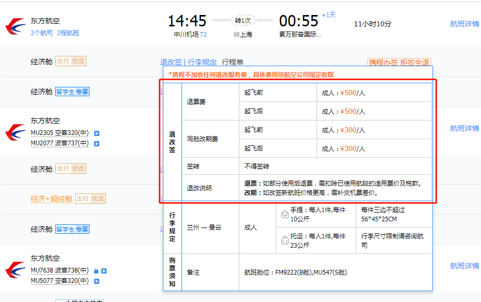Click blue info icon next to MU7638
481x302 pixels.
(x=104, y=271)
